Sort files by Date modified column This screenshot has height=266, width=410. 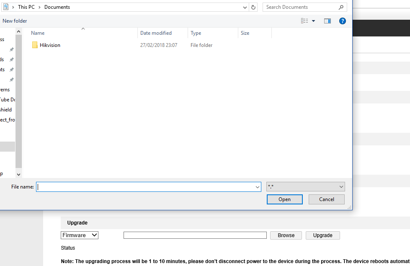coord(156,33)
